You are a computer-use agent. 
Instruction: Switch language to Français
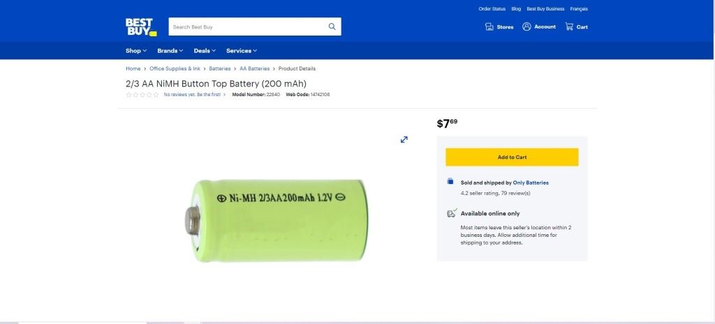tap(579, 9)
